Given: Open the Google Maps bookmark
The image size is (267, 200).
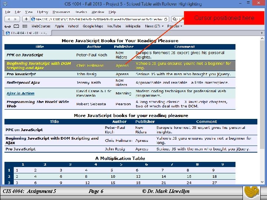Looking at the screenshot, I should coord(93,26).
